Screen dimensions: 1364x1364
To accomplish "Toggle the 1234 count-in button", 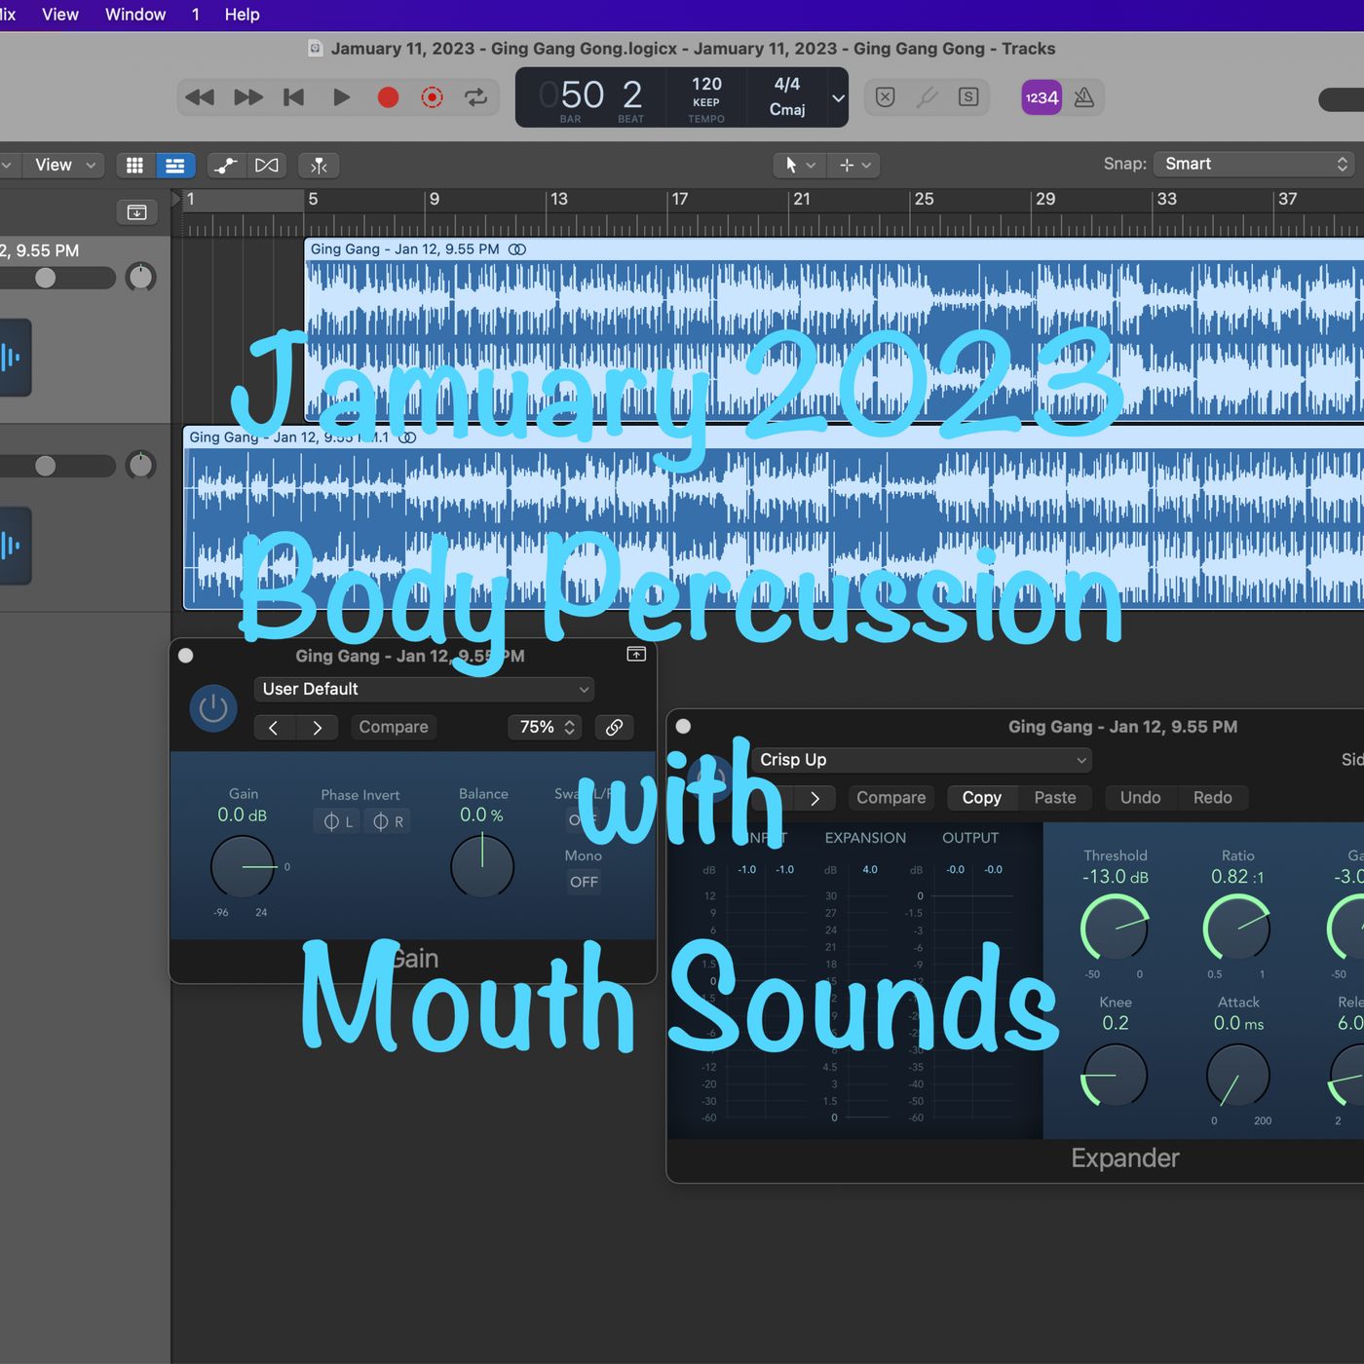I will tap(1040, 97).
